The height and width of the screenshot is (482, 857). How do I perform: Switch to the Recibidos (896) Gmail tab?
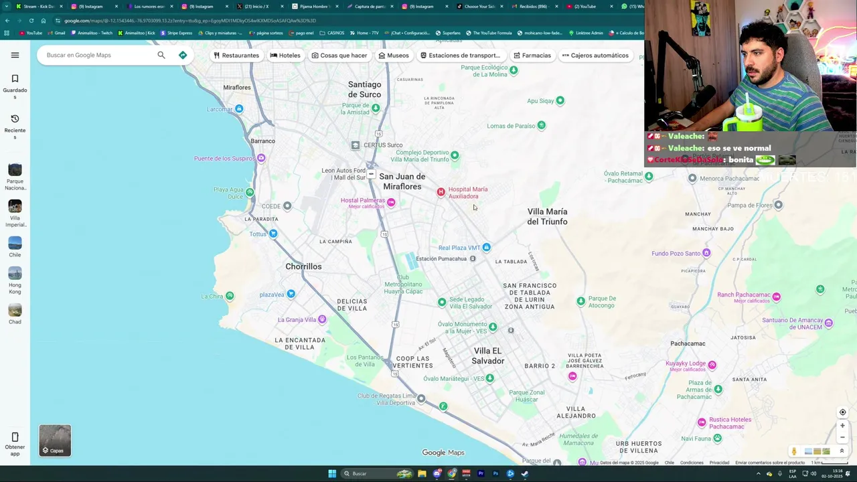(534, 6)
